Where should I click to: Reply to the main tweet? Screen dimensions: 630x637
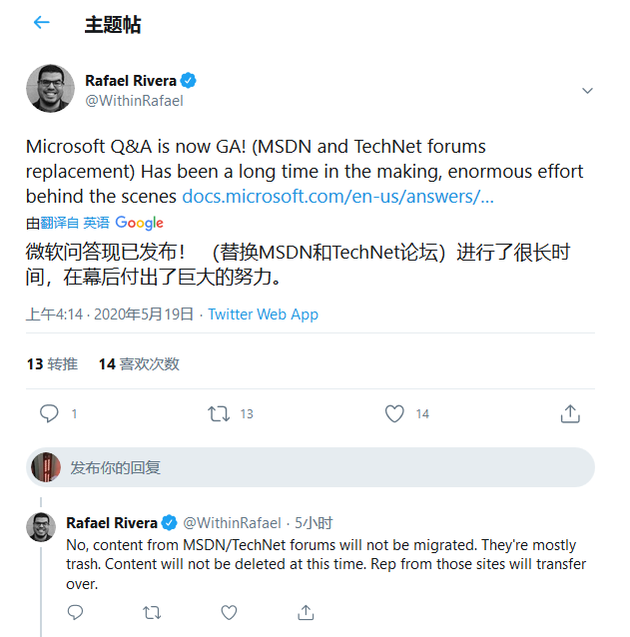click(49, 413)
